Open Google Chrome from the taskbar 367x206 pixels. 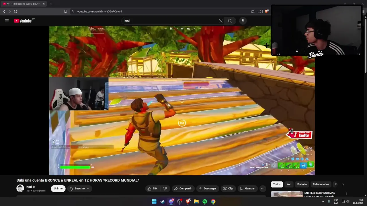pyautogui.click(x=213, y=201)
